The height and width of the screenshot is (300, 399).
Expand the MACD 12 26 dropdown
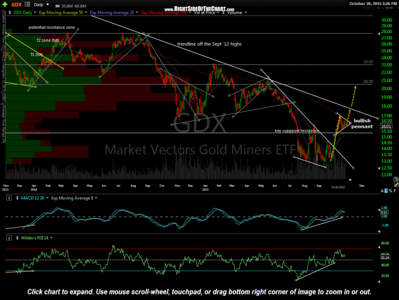tap(47, 198)
